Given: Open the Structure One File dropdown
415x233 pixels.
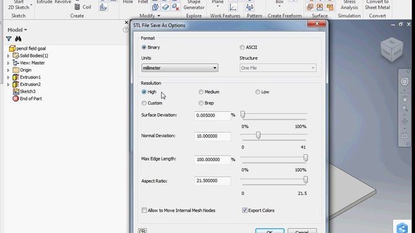Looking at the screenshot, I should [x=278, y=68].
